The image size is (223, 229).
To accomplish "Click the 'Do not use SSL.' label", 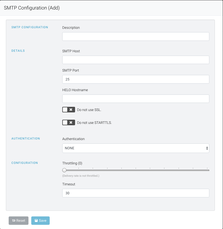I will 89,110.
